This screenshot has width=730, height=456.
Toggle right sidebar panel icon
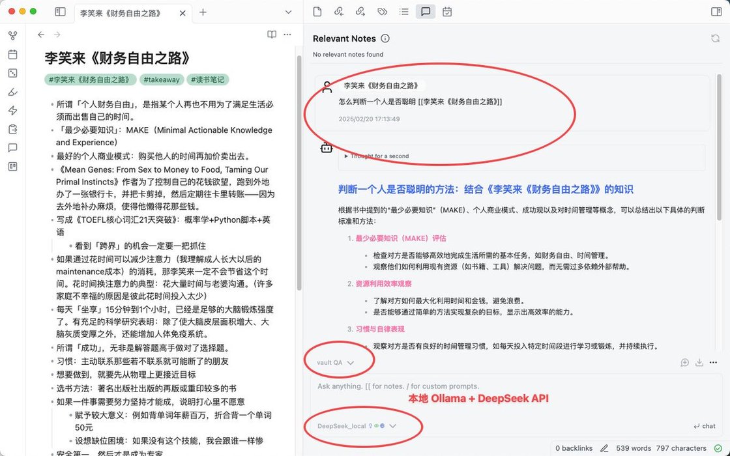point(716,12)
